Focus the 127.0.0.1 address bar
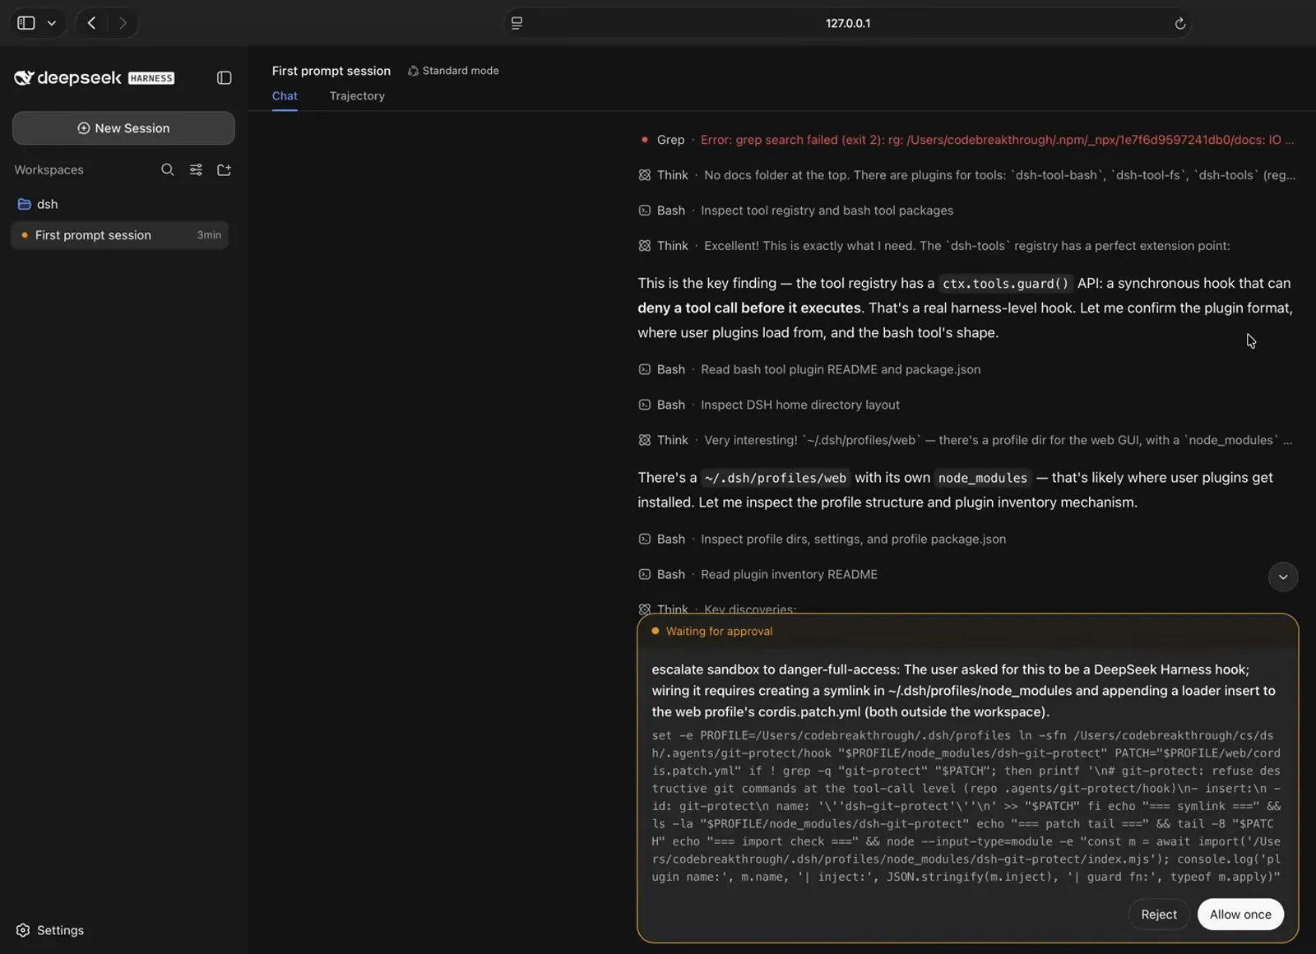 (848, 23)
